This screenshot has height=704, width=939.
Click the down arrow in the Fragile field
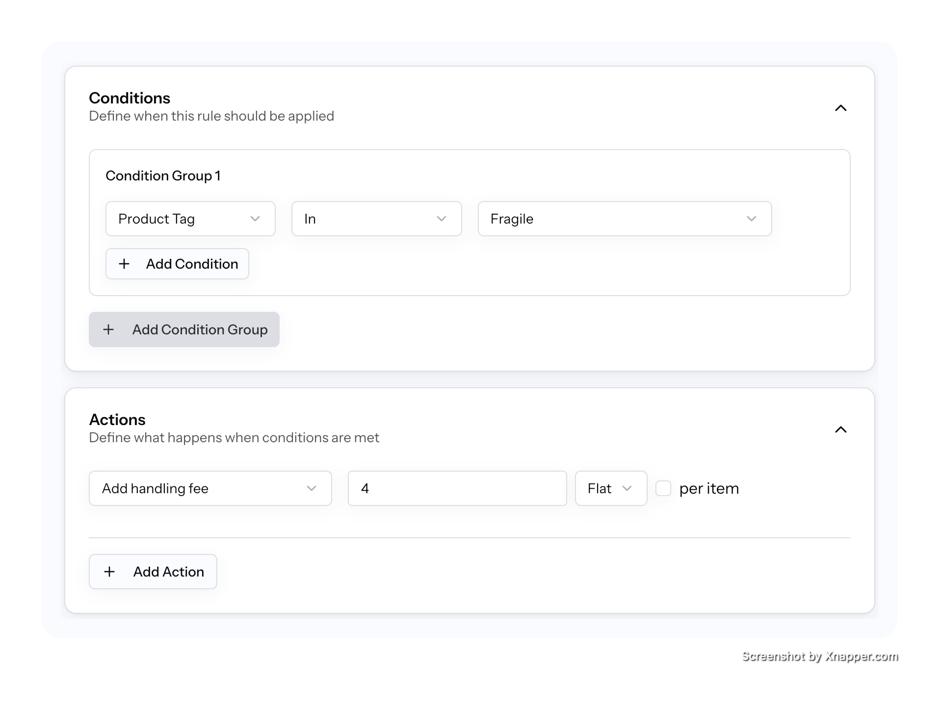click(x=751, y=219)
